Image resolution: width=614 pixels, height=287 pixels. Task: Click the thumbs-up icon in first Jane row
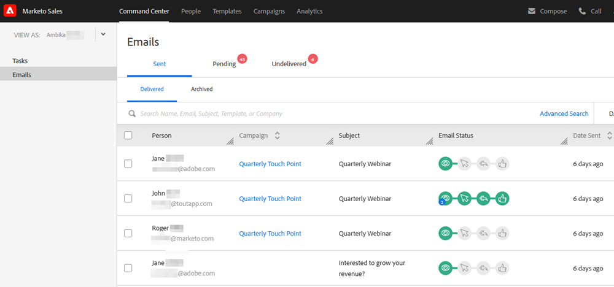(503, 164)
